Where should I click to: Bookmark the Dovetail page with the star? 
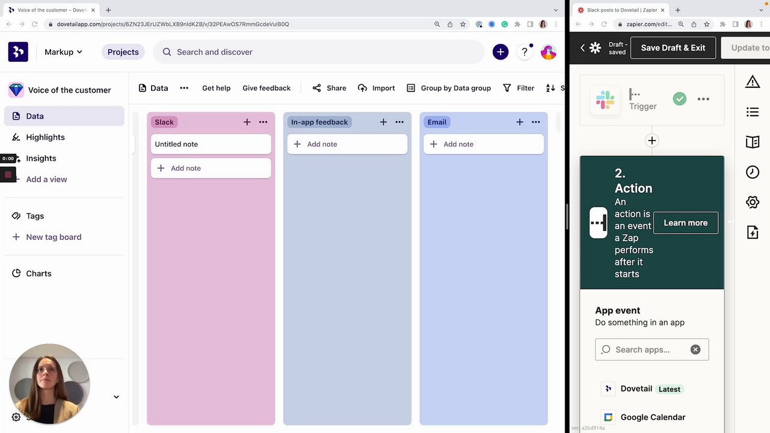click(463, 24)
